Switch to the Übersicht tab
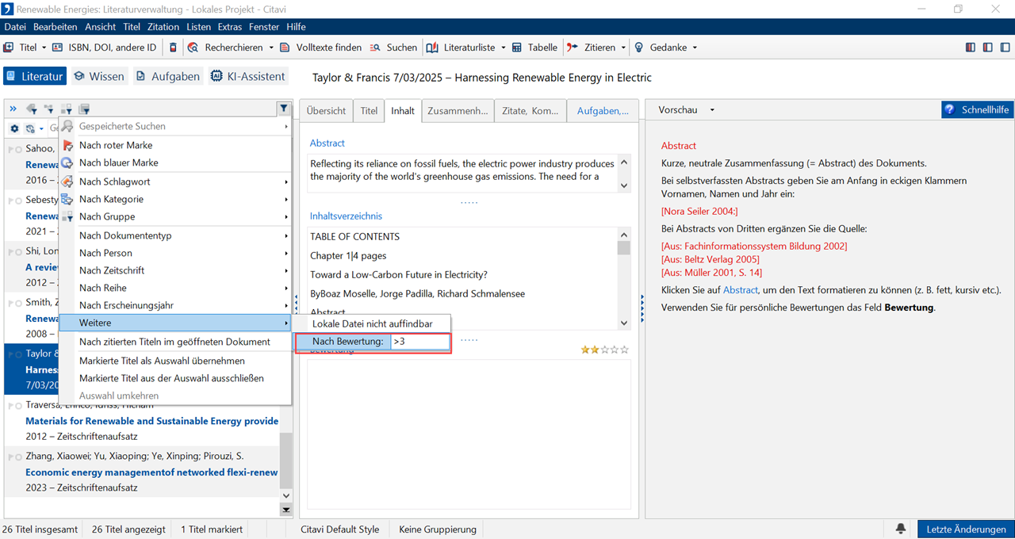 326,111
